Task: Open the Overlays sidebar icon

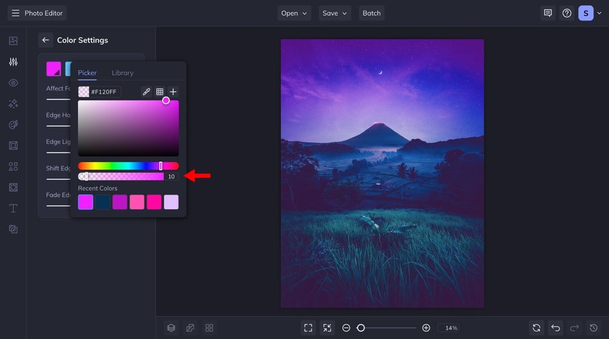Action: coord(13,188)
